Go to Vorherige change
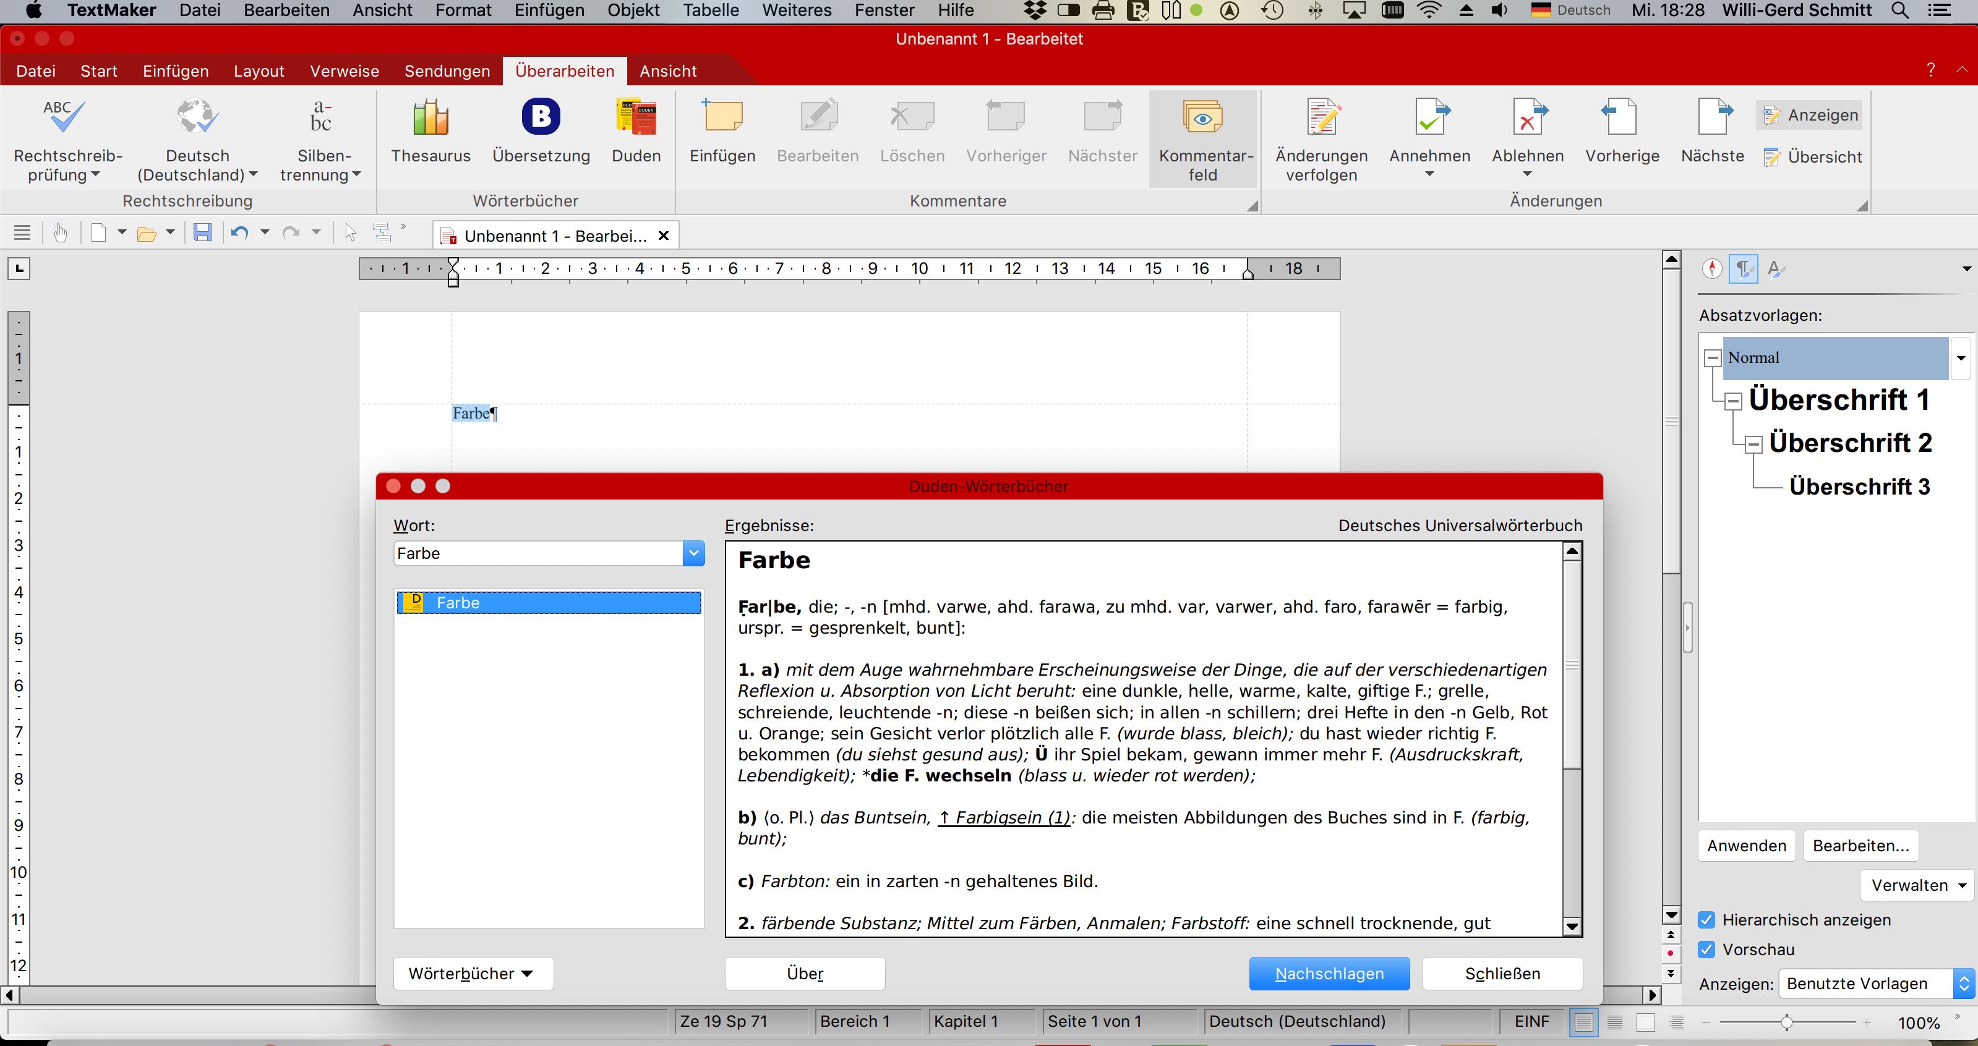 (x=1622, y=131)
